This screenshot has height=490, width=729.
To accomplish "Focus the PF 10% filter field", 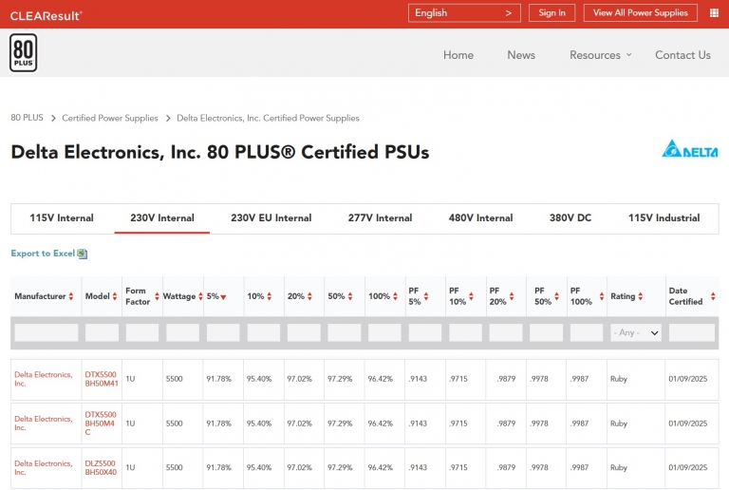I will 466,333.
